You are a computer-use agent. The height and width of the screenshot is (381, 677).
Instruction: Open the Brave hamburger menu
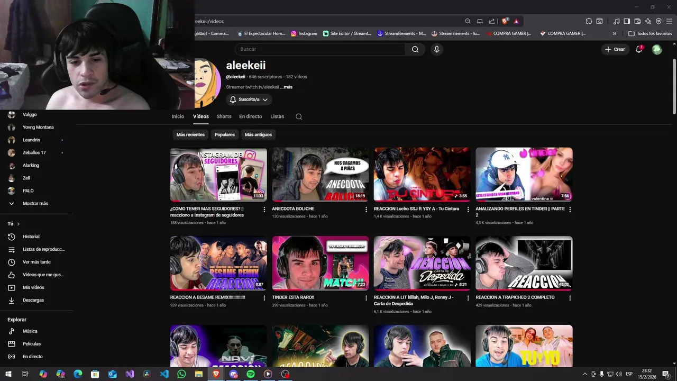669,21
